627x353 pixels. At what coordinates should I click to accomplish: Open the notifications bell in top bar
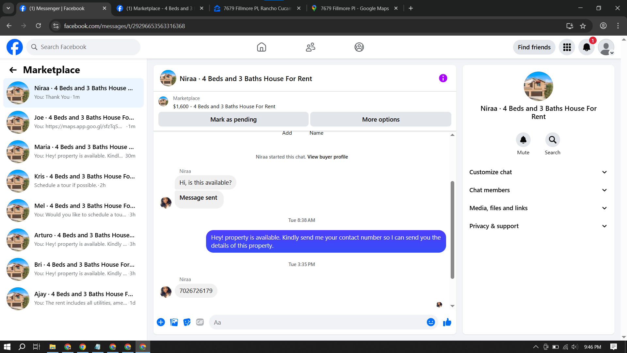pyautogui.click(x=587, y=47)
